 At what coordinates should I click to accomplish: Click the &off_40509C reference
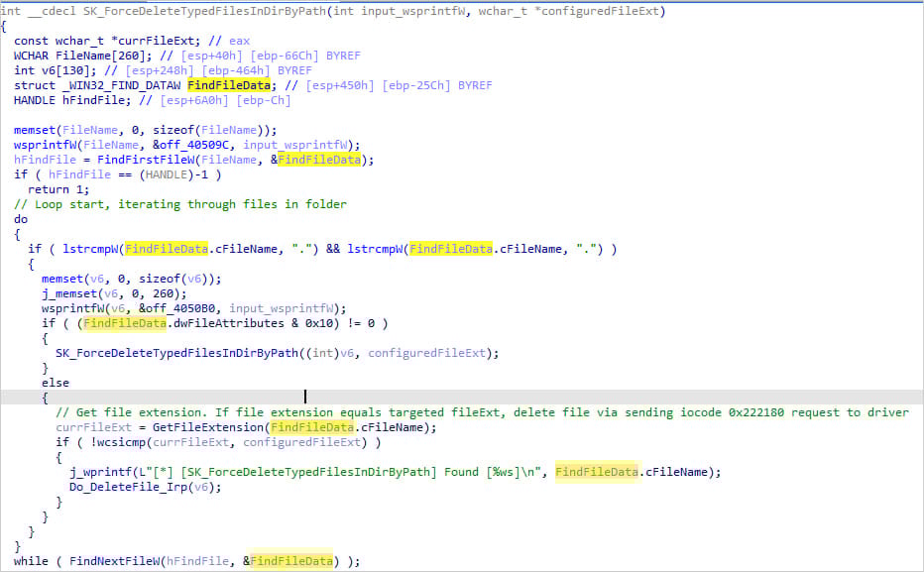[190, 145]
